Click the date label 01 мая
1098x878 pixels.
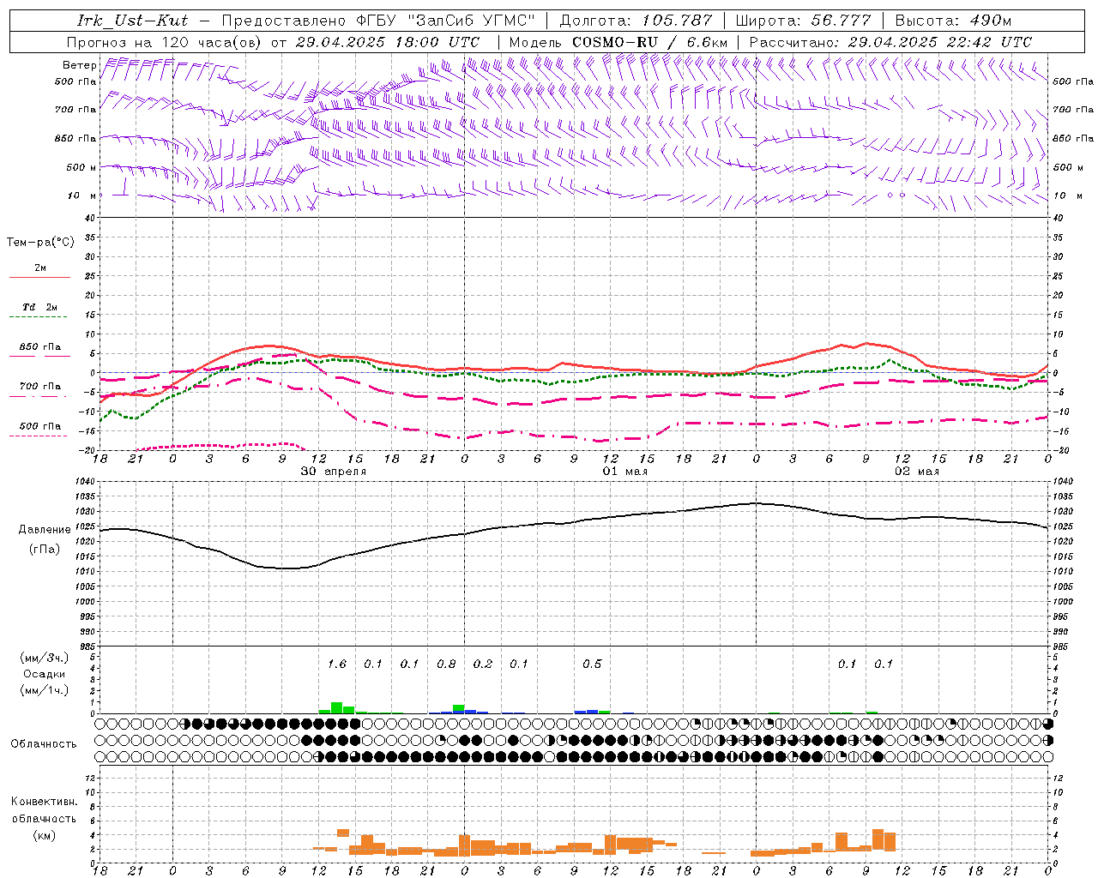pos(624,472)
